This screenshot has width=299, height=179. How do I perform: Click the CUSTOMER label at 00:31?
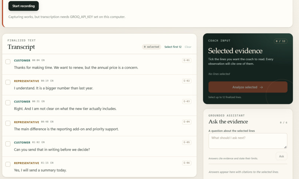(x=22, y=102)
